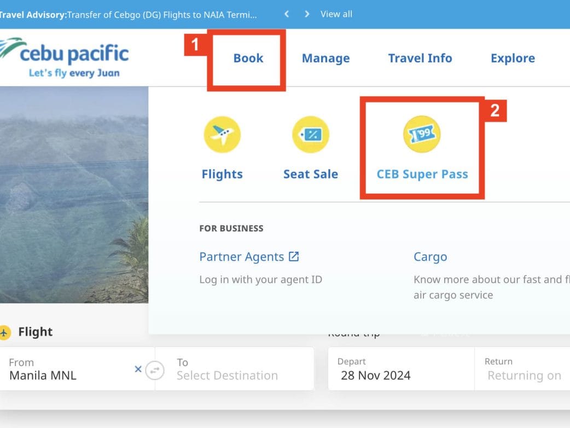Open the CEB Super Pass text link

coord(422,175)
